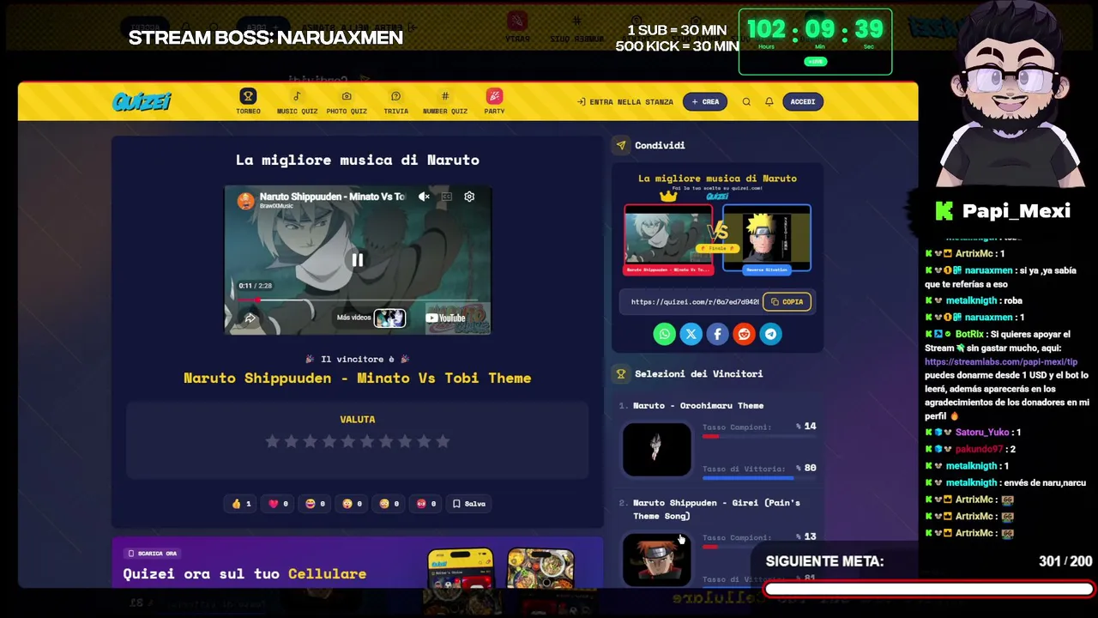Share via Telegram icon
1098x618 pixels.
click(770, 334)
